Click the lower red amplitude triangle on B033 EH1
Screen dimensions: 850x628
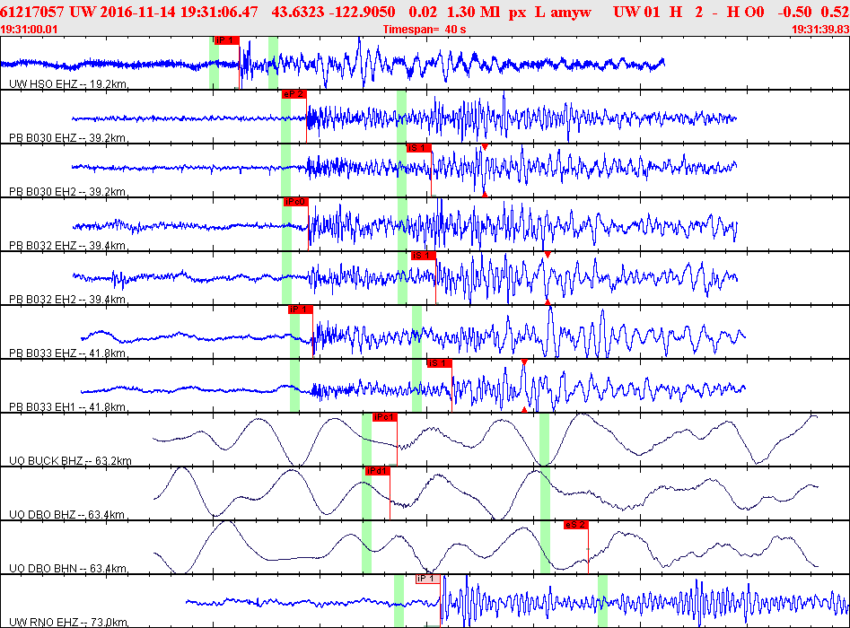[x=524, y=410]
